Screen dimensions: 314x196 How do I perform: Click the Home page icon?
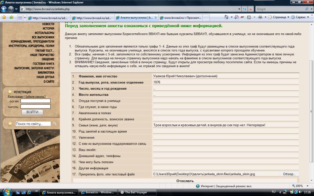(x=226, y=17)
